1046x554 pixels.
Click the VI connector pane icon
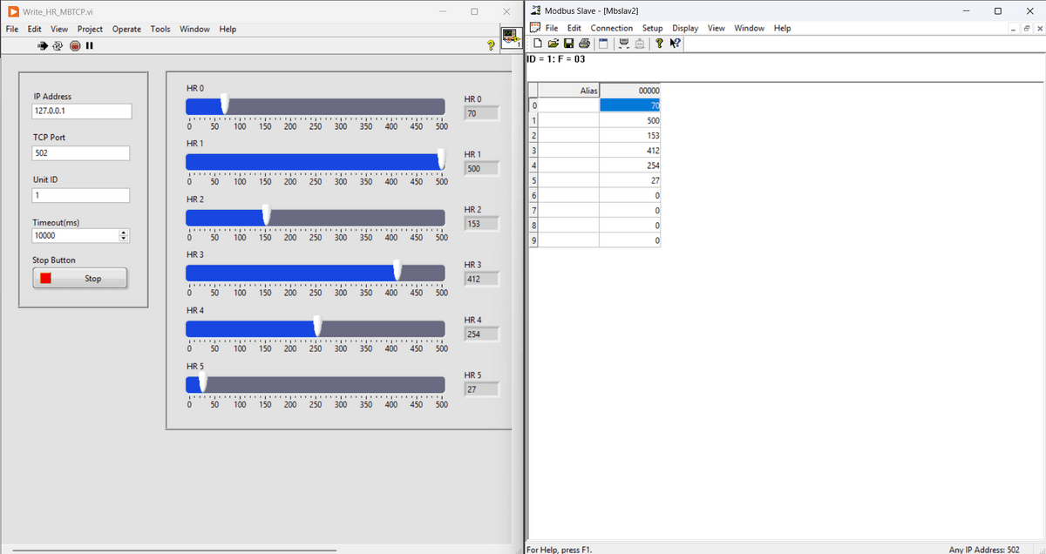512,37
